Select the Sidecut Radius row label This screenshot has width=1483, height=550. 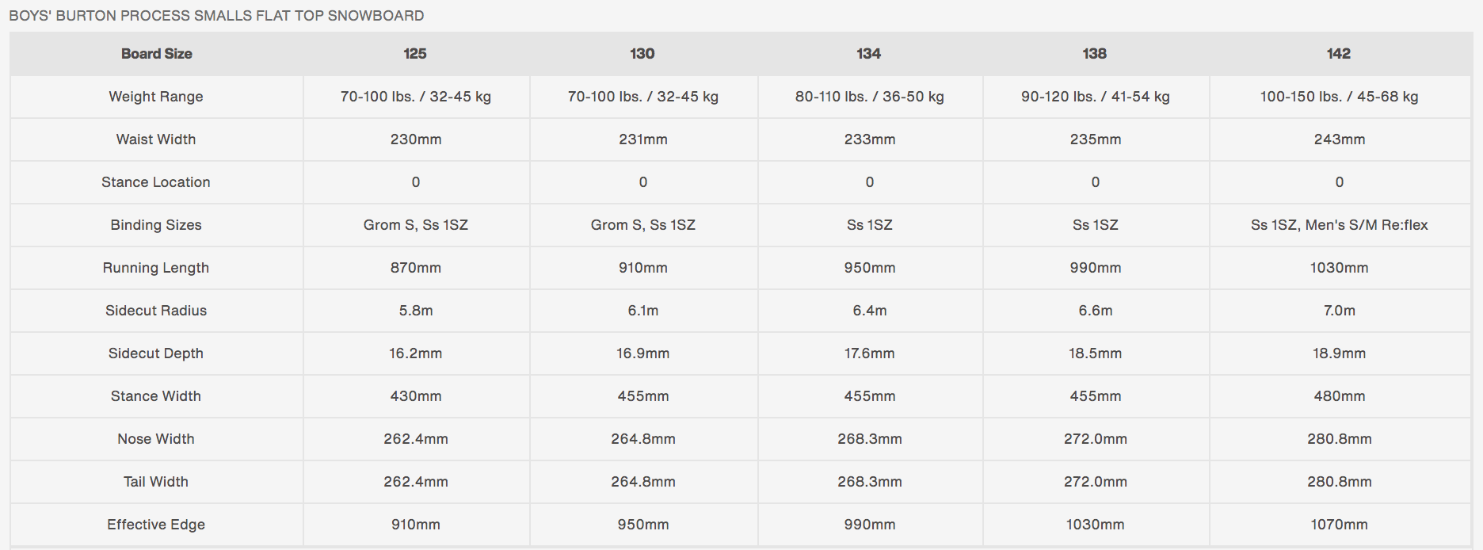coord(156,311)
